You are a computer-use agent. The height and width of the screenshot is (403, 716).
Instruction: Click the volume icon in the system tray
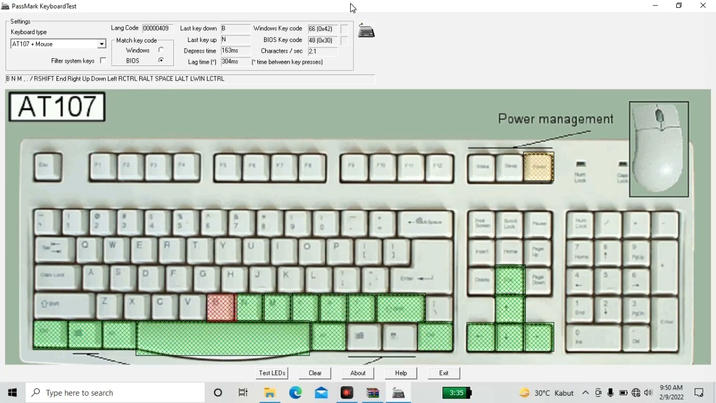[x=648, y=393]
